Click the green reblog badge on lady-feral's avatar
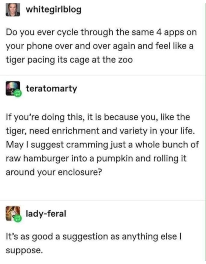 point(18,219)
